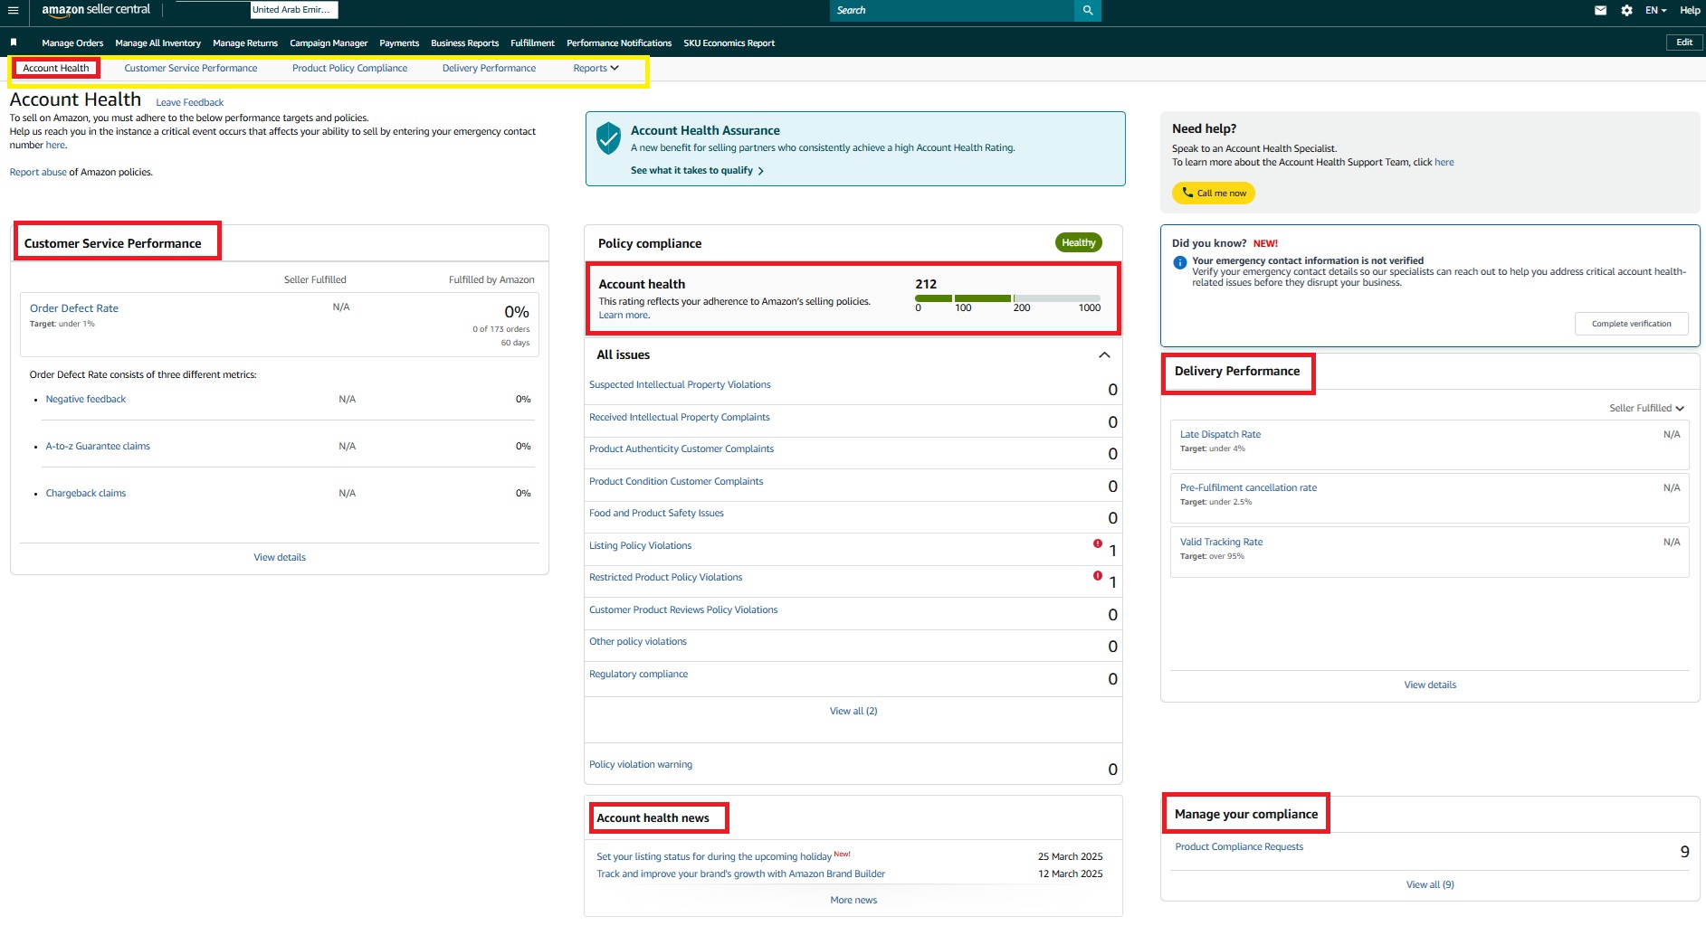Screen dimensions: 1706x935
Task: Click in the Search input field
Action: tap(951, 10)
